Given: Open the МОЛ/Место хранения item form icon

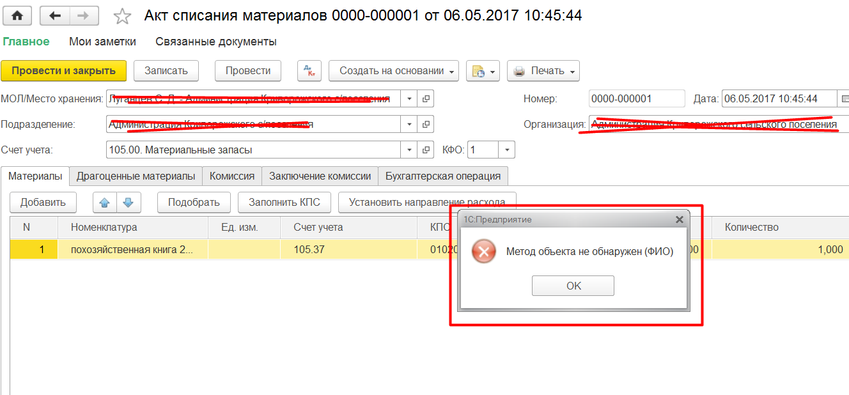Looking at the screenshot, I should click(x=425, y=98).
